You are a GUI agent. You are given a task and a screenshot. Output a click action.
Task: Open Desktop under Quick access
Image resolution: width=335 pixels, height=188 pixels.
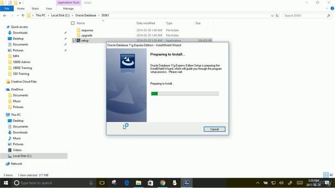pos(18,39)
